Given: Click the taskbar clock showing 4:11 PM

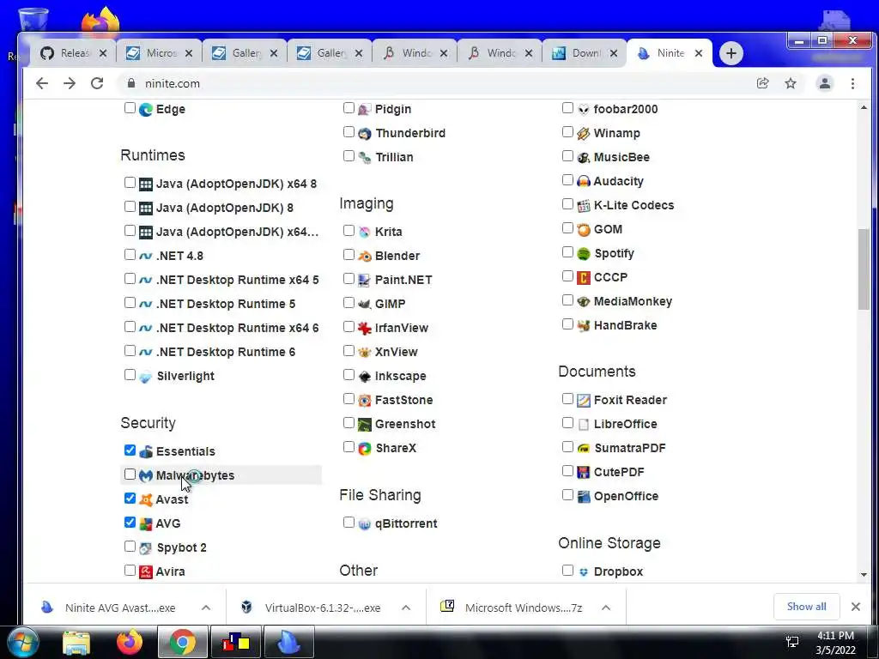Looking at the screenshot, I should pyautogui.click(x=835, y=643).
